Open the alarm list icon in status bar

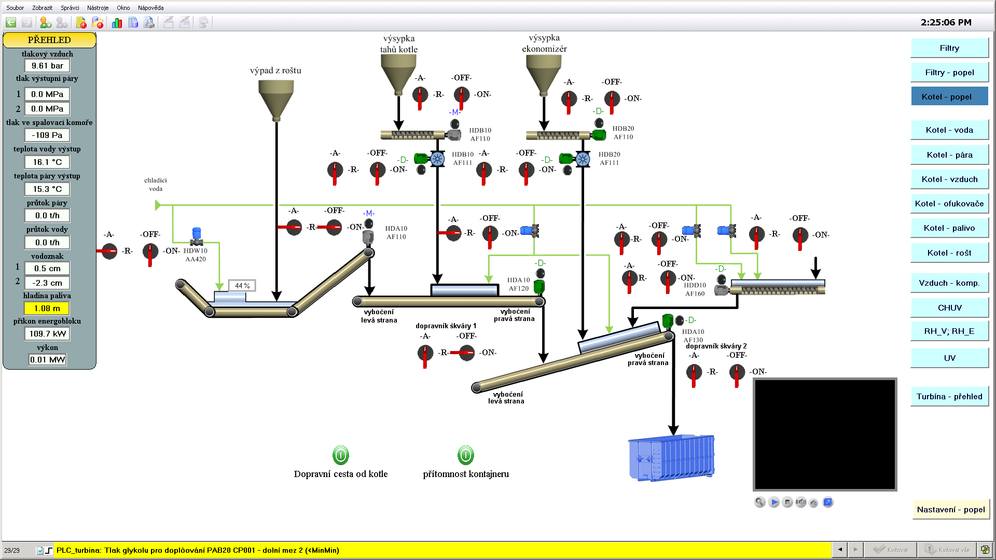984,550
